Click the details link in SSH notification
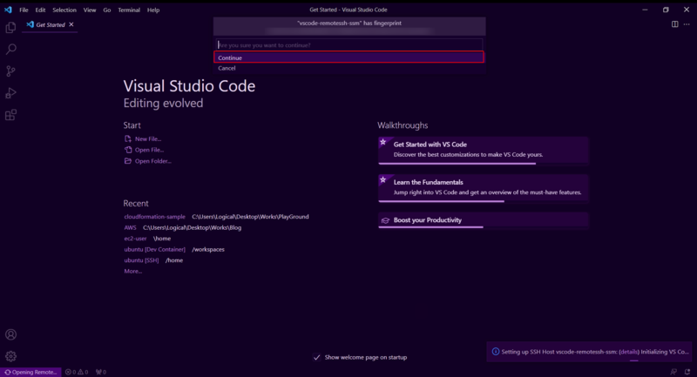697x377 pixels. [629, 352]
